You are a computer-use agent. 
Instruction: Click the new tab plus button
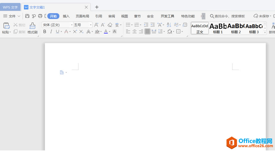[x=97, y=7]
